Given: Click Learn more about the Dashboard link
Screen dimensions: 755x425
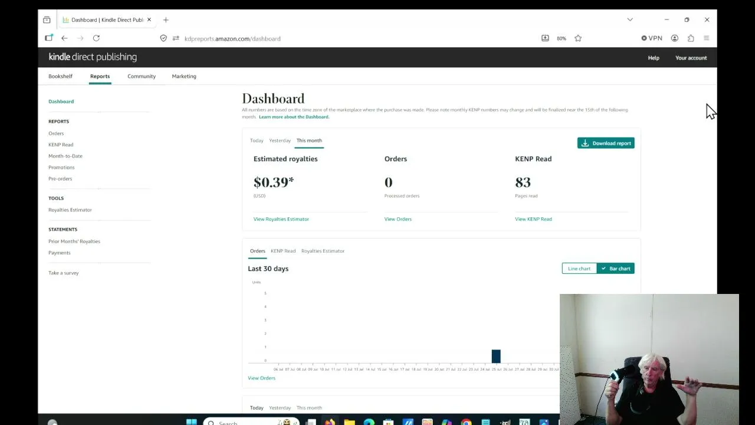Looking at the screenshot, I should click(x=294, y=117).
